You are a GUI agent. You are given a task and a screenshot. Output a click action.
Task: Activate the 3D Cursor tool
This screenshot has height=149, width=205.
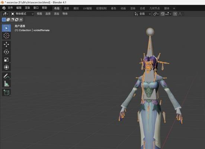point(6,36)
